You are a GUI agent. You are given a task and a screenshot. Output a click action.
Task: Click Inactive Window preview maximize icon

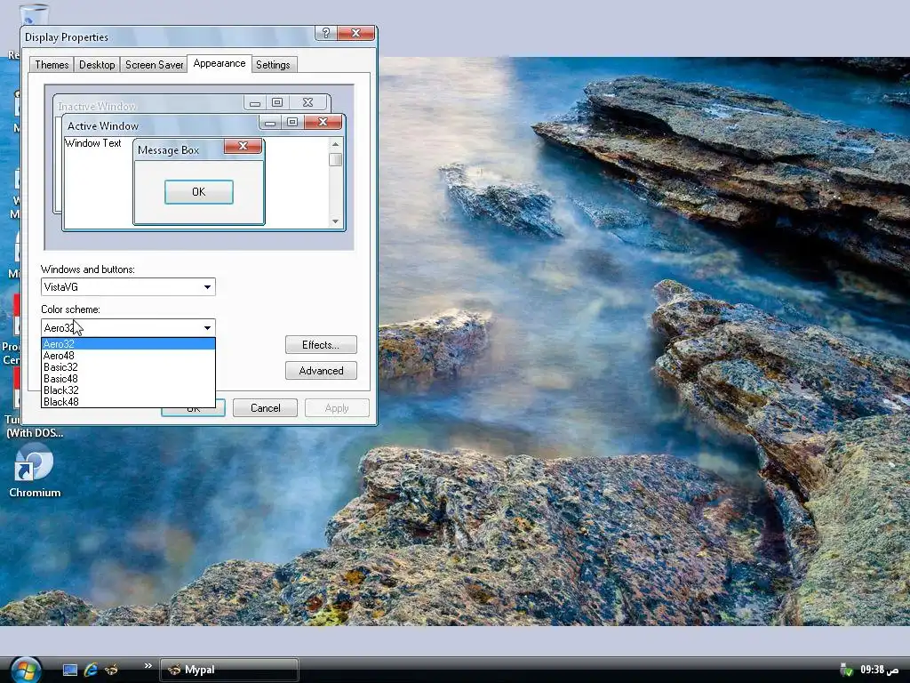[277, 103]
